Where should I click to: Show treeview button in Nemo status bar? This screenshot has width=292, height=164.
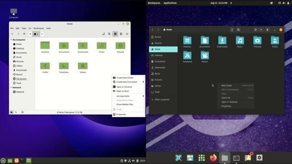[x=16, y=112]
